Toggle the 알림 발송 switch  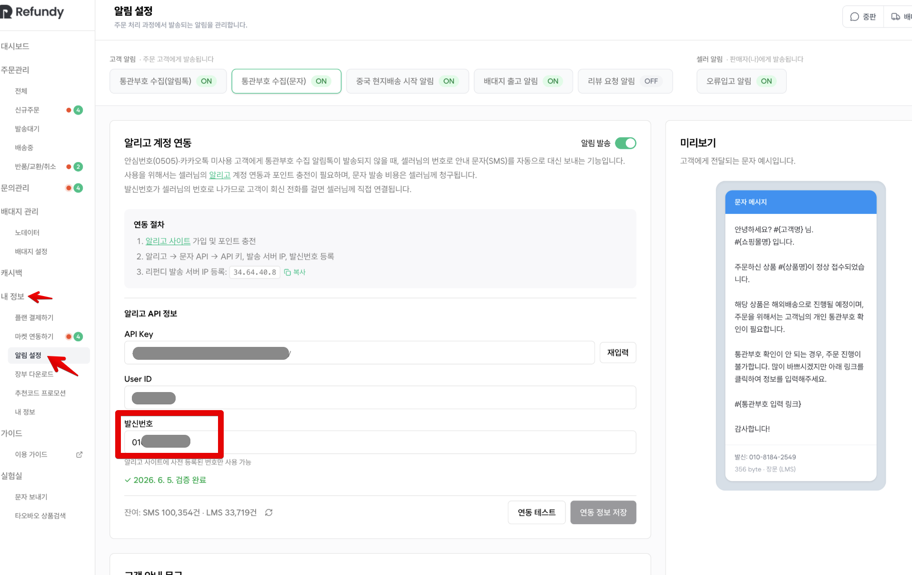(x=625, y=143)
